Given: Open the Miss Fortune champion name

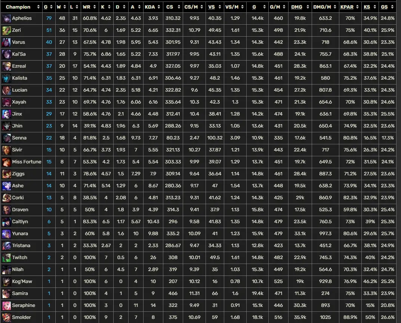Looking at the screenshot, I should pyautogui.click(x=27, y=162).
